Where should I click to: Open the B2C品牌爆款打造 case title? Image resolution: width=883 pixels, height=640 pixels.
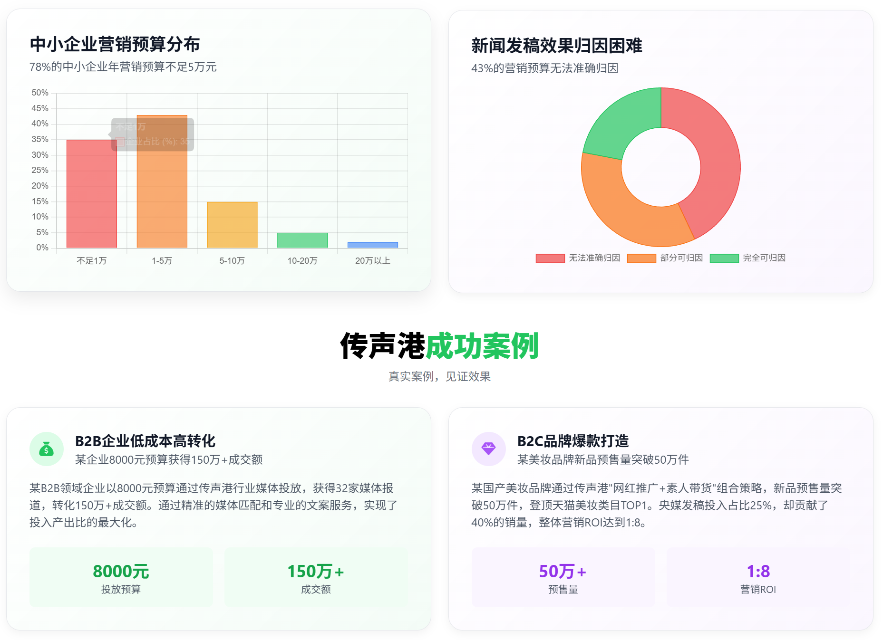[x=572, y=441]
